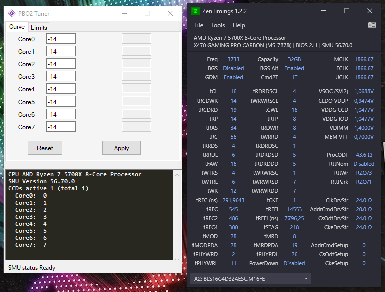Viewport: 385px width, 292px height.
Task: Click the tCWL value 16
Action: coord(294,110)
